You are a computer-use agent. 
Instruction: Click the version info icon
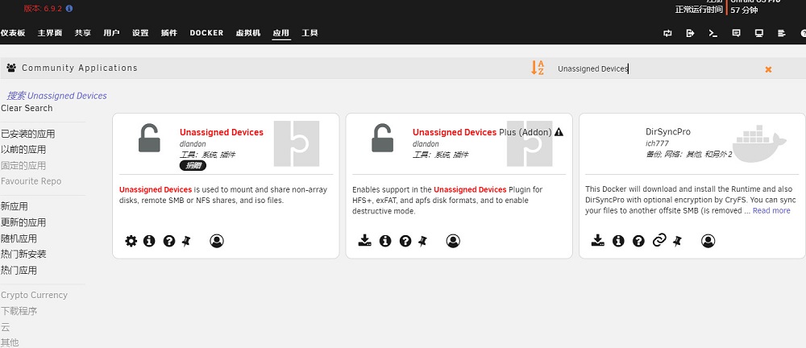pos(69,9)
